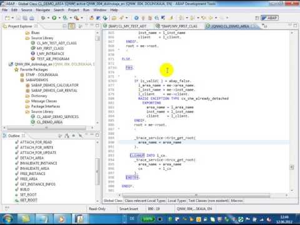Open the Window menu

(100, 10)
